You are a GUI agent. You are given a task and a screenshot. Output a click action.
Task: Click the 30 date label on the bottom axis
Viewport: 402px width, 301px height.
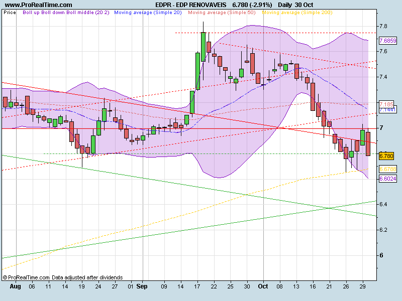[247, 286]
